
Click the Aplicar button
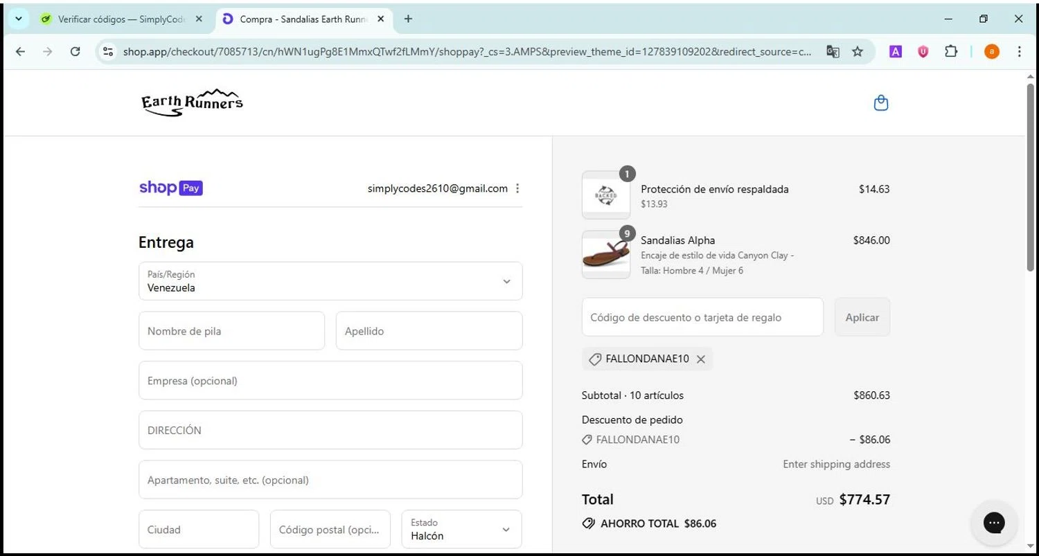(x=862, y=317)
